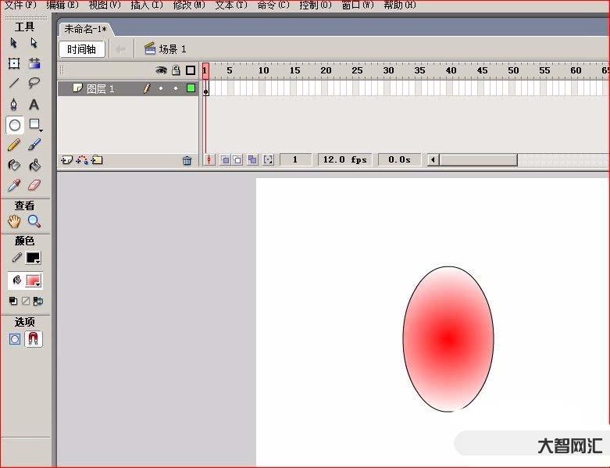Click the 场景 1 scene label
610x468 pixels.
166,49
